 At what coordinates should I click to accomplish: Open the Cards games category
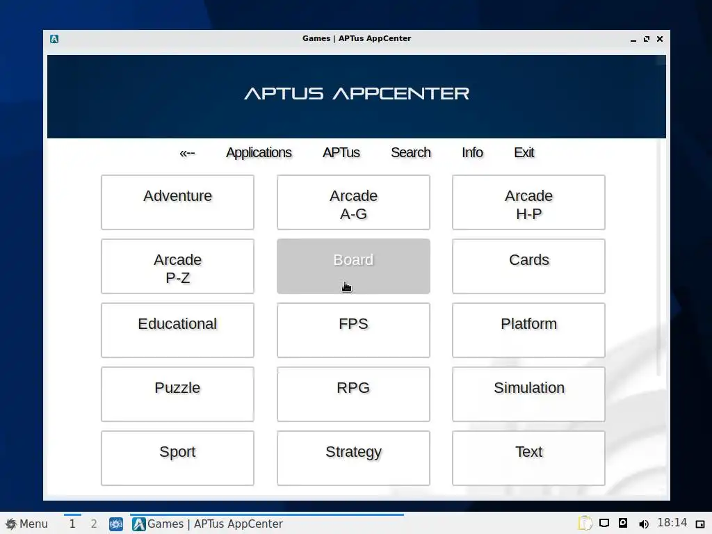click(x=528, y=266)
